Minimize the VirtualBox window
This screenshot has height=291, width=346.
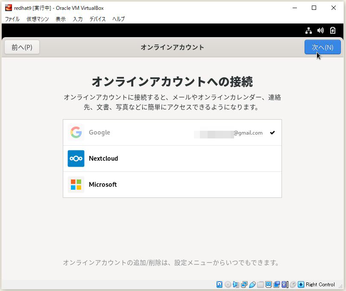[x=295, y=8]
